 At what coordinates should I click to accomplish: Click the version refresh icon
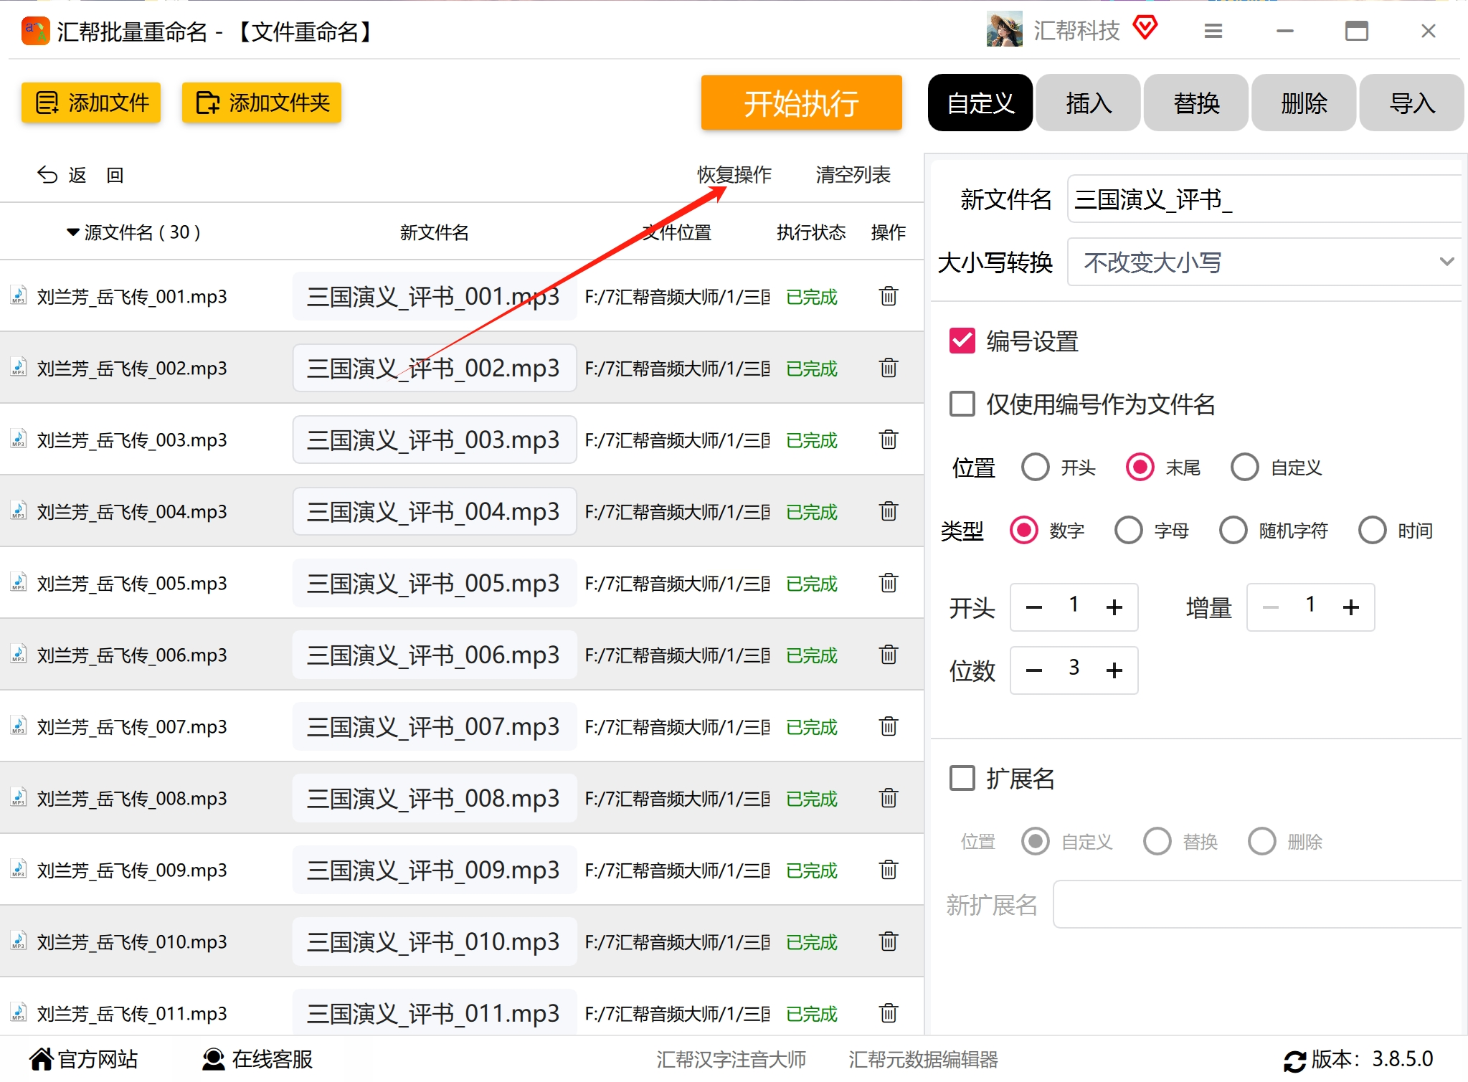pyautogui.click(x=1294, y=1060)
